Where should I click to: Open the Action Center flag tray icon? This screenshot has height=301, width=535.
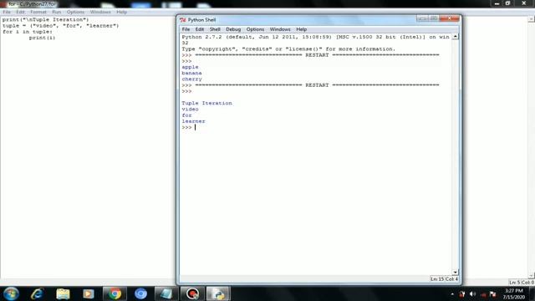pyautogui.click(x=492, y=294)
